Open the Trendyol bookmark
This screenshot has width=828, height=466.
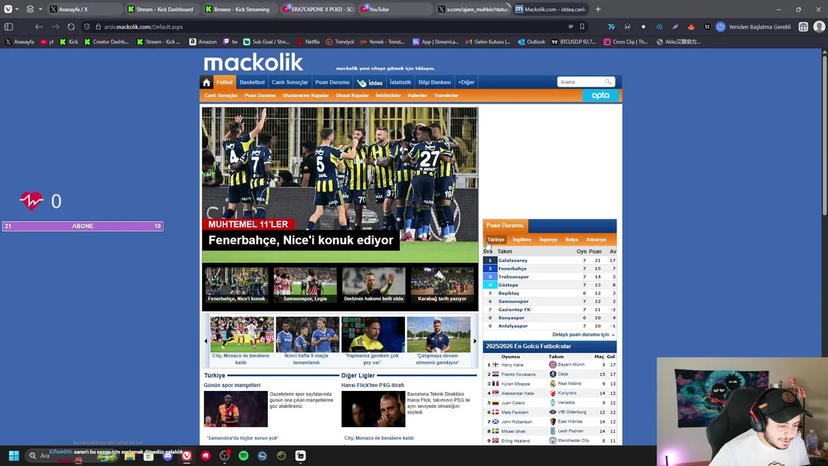[340, 41]
